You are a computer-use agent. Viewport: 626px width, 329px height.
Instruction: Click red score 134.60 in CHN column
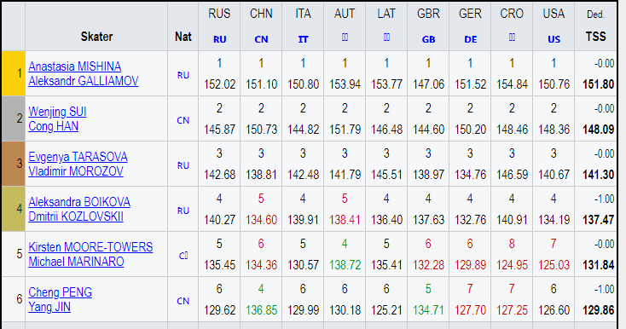(261, 220)
